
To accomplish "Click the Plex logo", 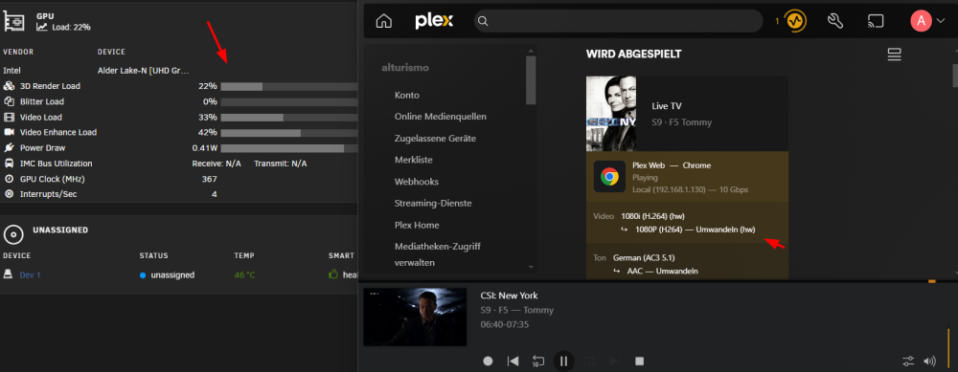I will 434,21.
